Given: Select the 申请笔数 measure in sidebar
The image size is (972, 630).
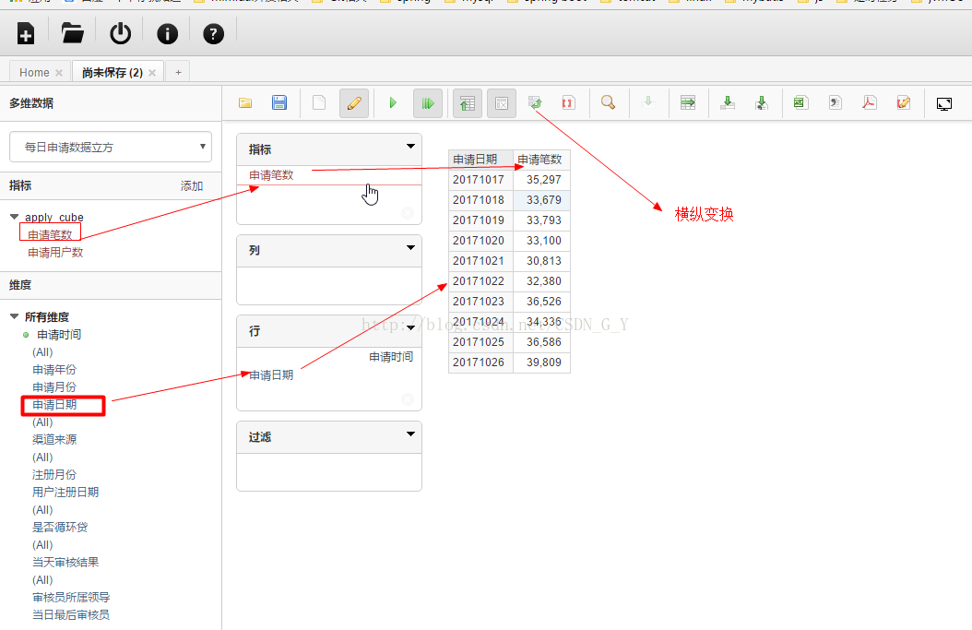Looking at the screenshot, I should click(50, 234).
